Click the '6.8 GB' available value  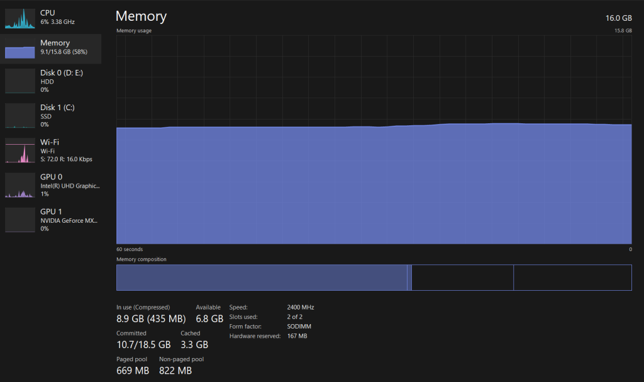[209, 318]
